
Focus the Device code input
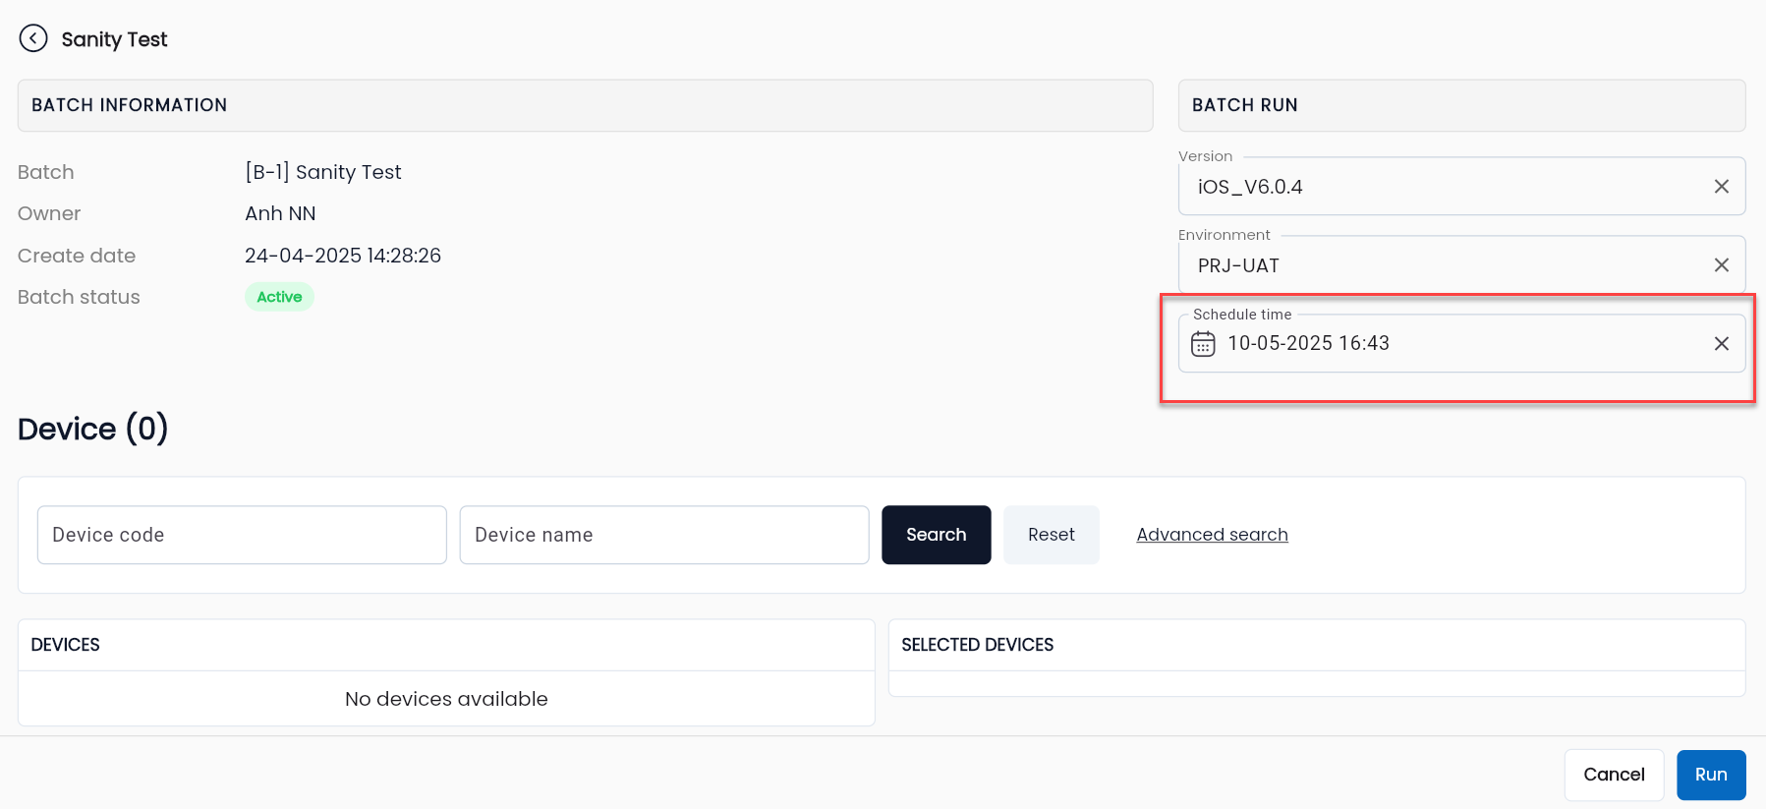pos(242,535)
